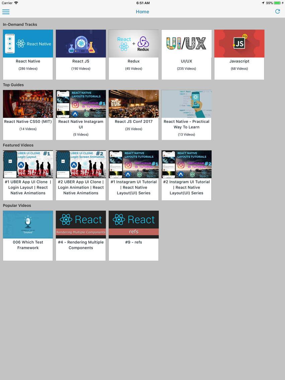Click the "(35 Videos)" count text
Viewport: 285px width, 380px height.
pyautogui.click(x=133, y=129)
